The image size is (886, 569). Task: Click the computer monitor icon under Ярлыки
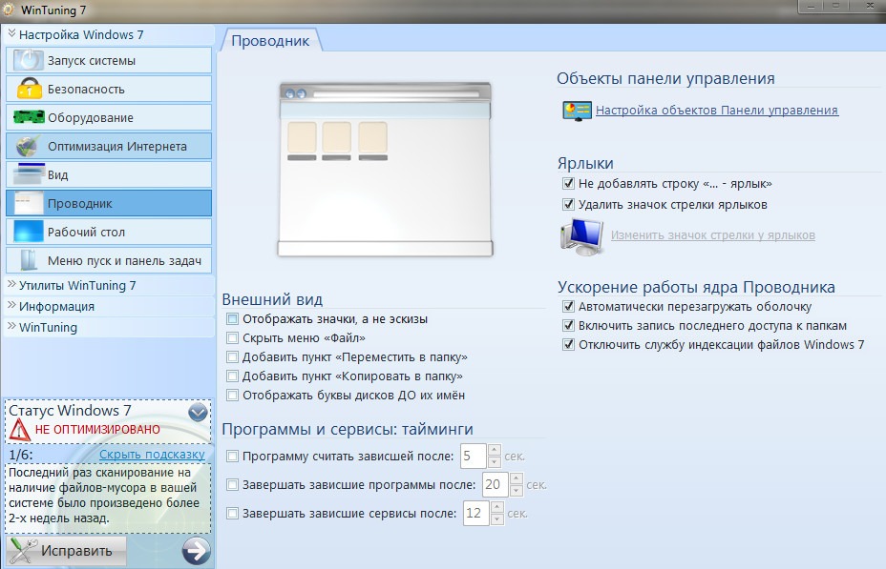coord(582,235)
